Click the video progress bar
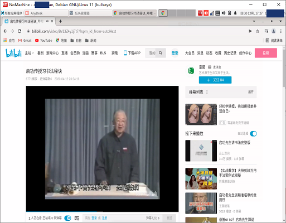The image size is (286, 223). (102, 212)
